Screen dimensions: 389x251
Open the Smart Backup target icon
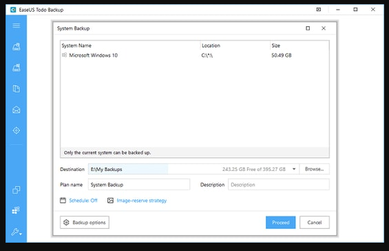click(x=17, y=130)
